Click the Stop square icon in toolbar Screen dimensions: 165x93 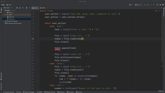click(x=154, y=5)
